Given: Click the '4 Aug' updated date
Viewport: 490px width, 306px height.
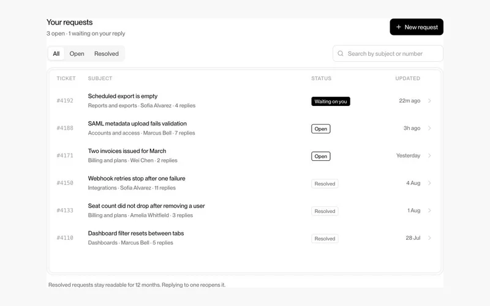Looking at the screenshot, I should pyautogui.click(x=413, y=183).
